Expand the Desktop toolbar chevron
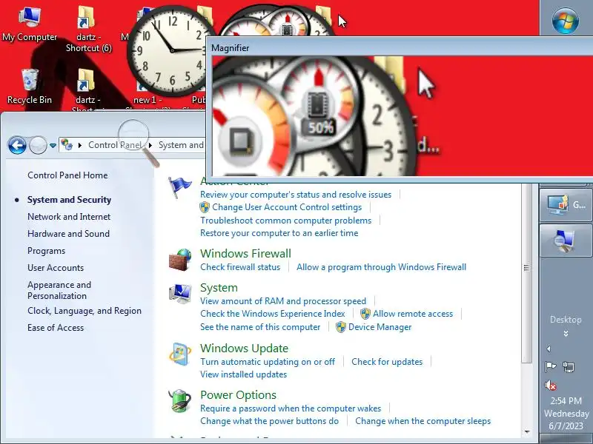The height and width of the screenshot is (444, 593). 566,334
